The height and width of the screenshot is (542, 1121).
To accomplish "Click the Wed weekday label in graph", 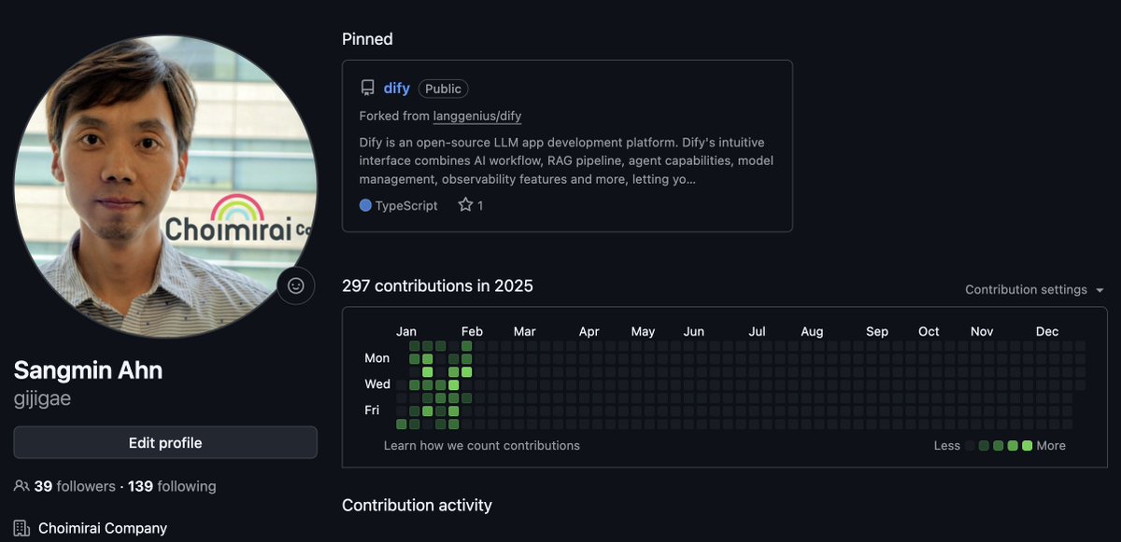I will click(x=377, y=383).
